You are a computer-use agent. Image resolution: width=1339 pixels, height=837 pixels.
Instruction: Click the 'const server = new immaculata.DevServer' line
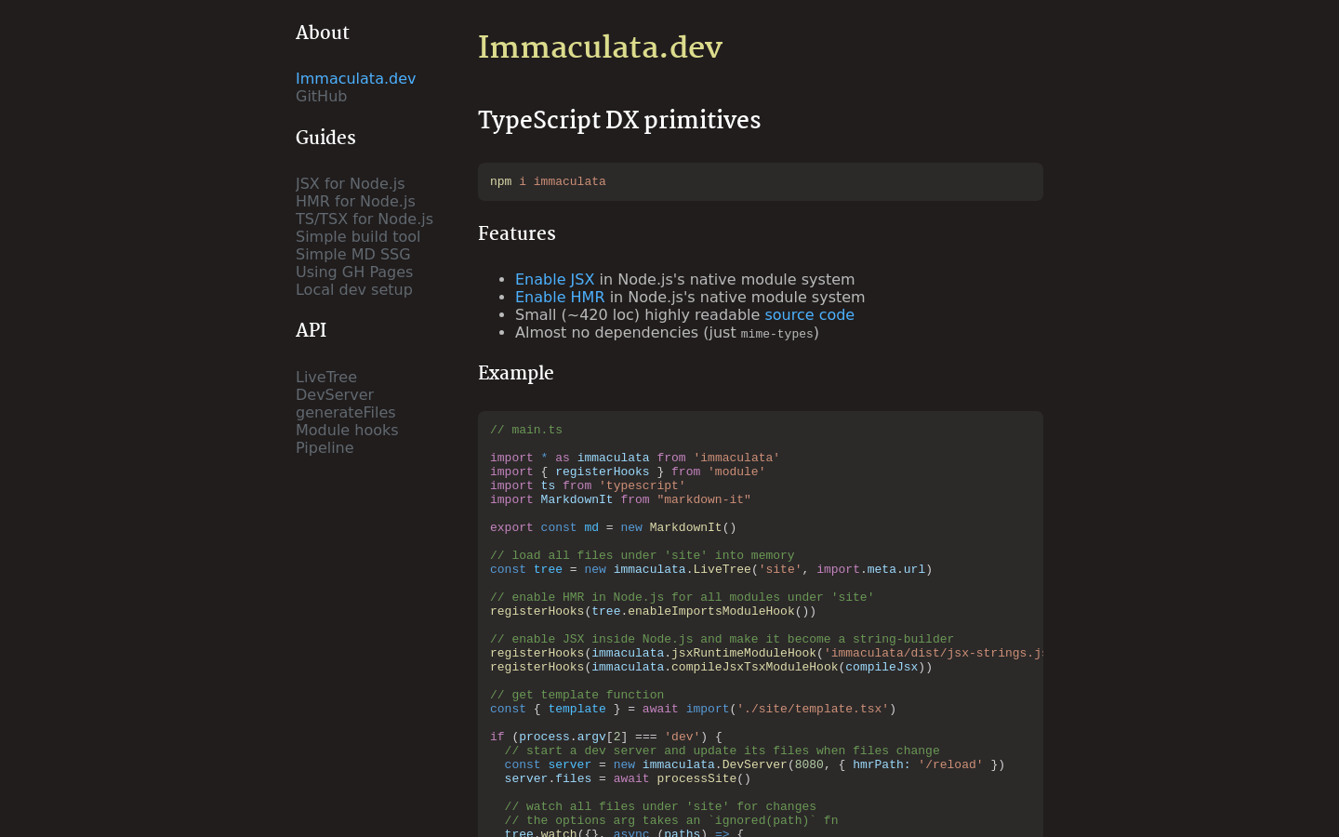(755, 764)
